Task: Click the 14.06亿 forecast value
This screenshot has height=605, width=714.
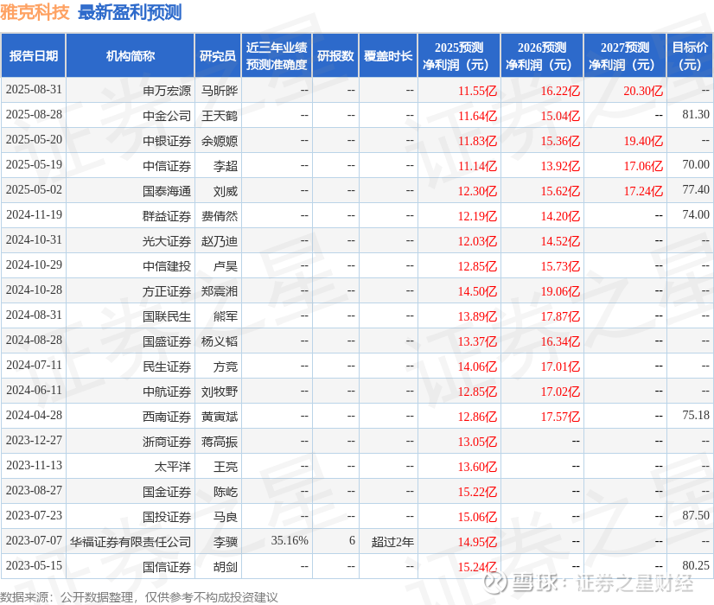Action: [477, 366]
